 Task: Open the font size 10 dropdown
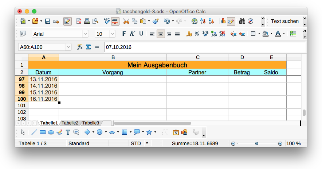tap(112, 34)
